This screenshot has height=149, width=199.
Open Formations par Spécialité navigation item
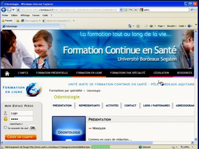tap(128, 73)
